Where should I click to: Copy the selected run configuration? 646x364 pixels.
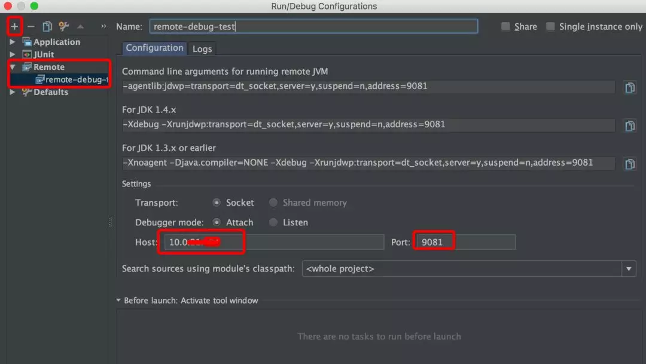coord(47,26)
